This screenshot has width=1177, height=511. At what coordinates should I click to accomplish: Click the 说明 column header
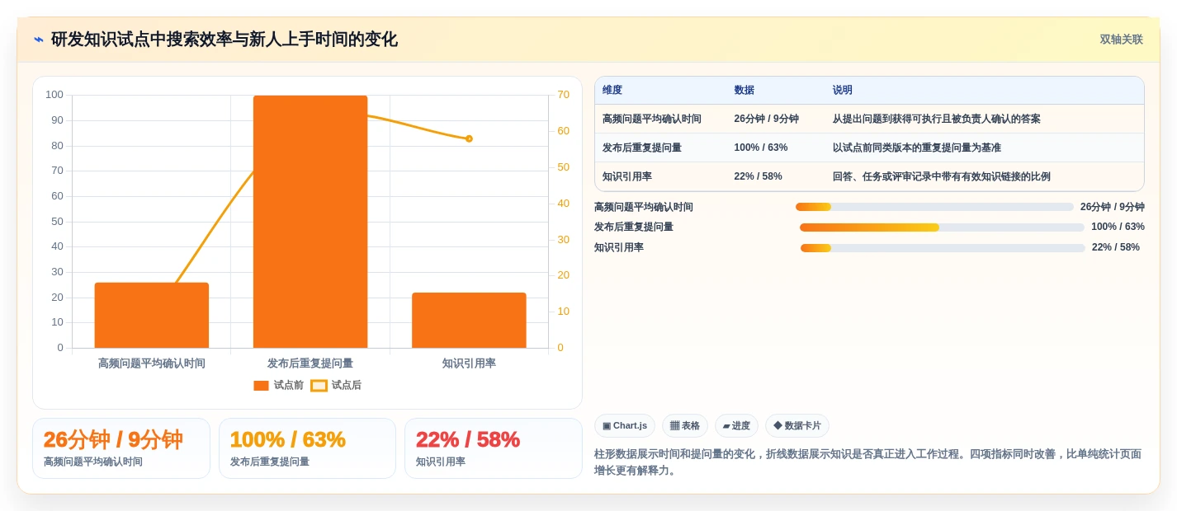843,90
